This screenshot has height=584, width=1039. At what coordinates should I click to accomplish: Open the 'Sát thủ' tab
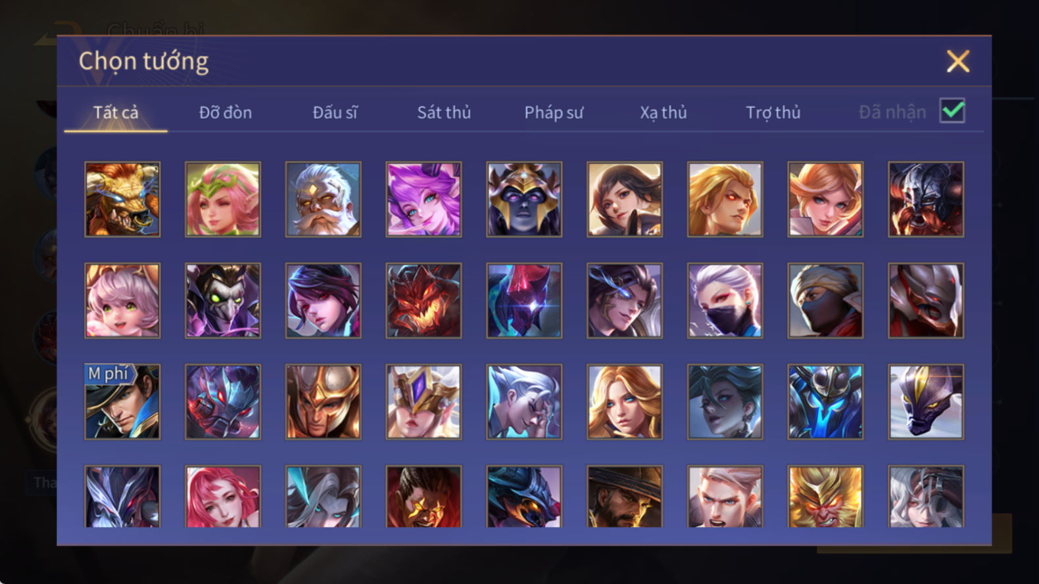point(444,112)
